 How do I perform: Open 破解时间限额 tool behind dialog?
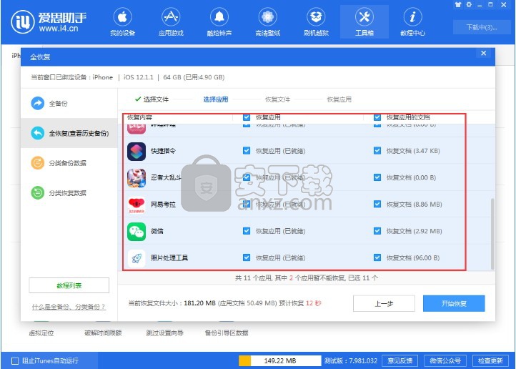[x=103, y=333]
